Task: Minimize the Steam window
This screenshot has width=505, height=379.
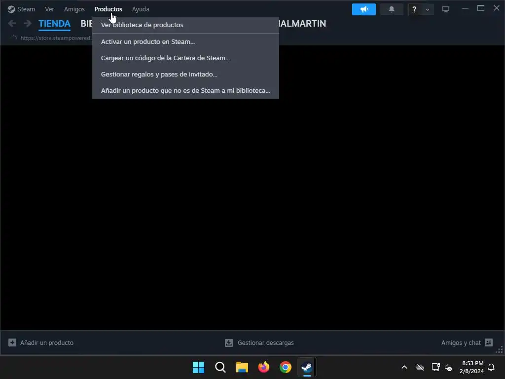Action: [465, 8]
